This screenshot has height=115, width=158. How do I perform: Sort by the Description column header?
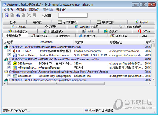click(56, 42)
